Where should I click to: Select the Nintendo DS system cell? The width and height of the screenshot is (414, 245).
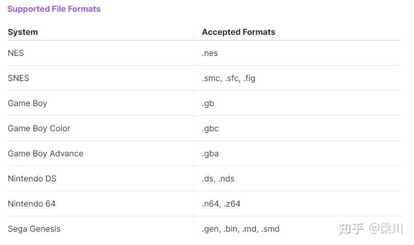pos(32,178)
